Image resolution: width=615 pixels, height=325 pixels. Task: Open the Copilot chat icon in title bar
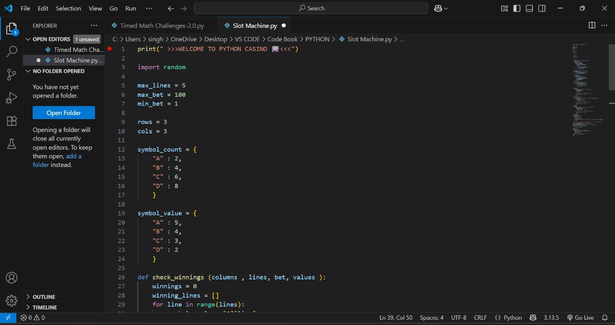(x=438, y=8)
